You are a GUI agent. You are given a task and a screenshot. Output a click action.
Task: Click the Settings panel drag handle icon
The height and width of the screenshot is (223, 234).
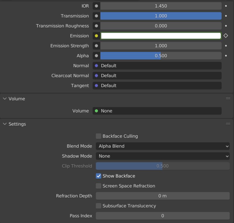[x=228, y=124]
